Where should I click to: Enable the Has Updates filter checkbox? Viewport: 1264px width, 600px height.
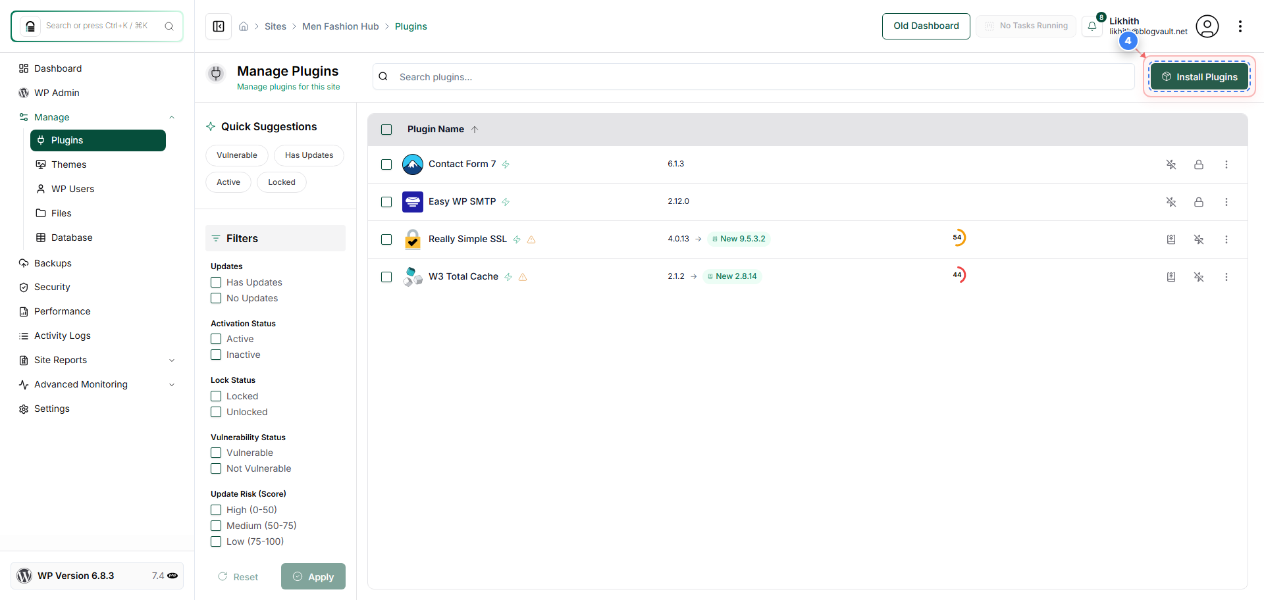coord(215,282)
